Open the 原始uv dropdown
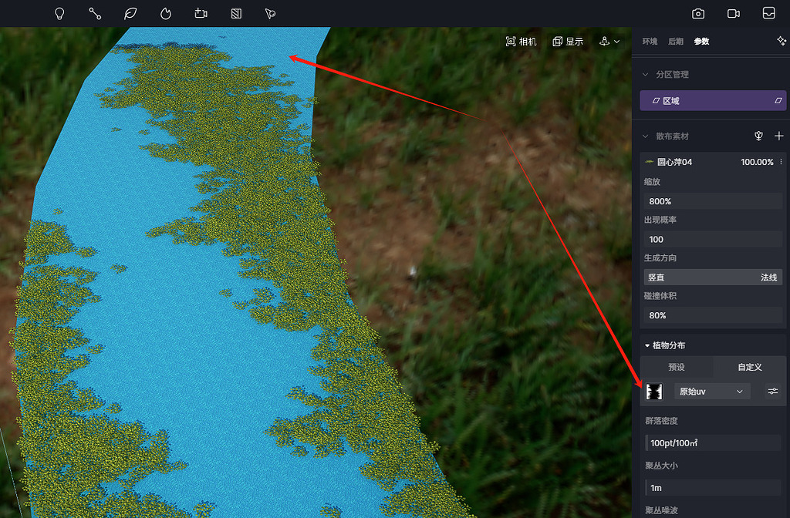 click(711, 392)
